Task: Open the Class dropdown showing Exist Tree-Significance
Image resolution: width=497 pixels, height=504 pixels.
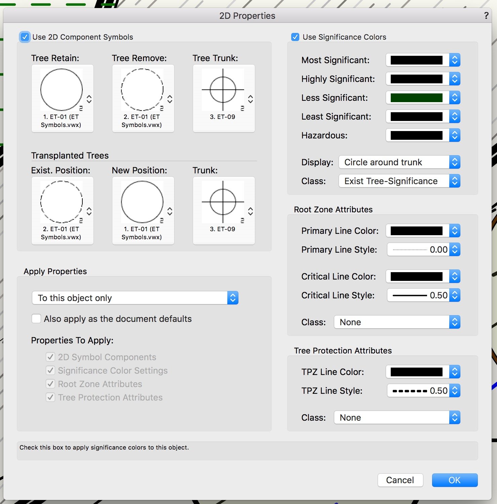Action: point(398,181)
